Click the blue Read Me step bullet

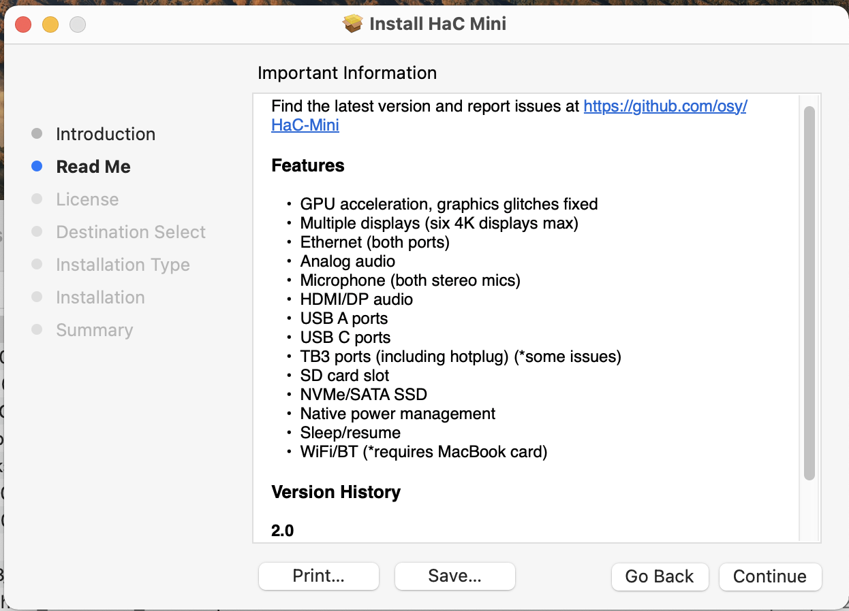coord(37,167)
